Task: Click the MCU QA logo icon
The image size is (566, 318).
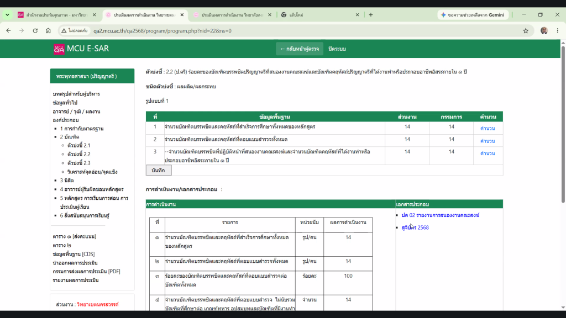Action: point(59,49)
